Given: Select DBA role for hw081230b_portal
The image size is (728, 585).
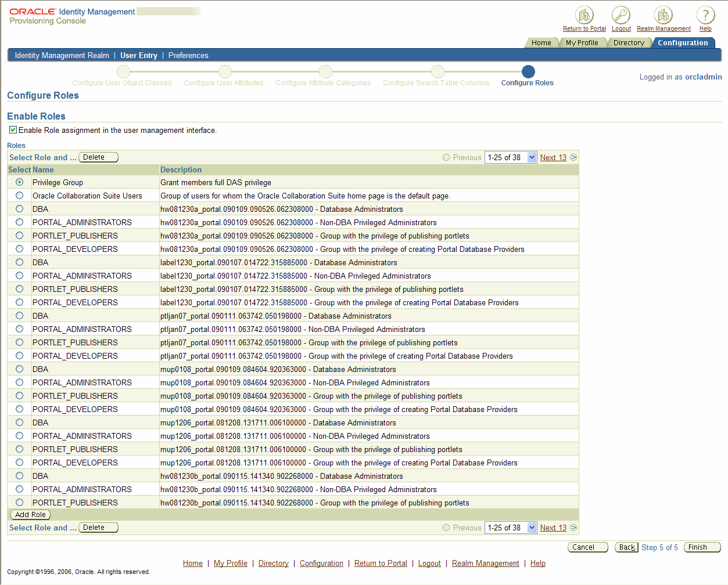Looking at the screenshot, I should (x=20, y=476).
